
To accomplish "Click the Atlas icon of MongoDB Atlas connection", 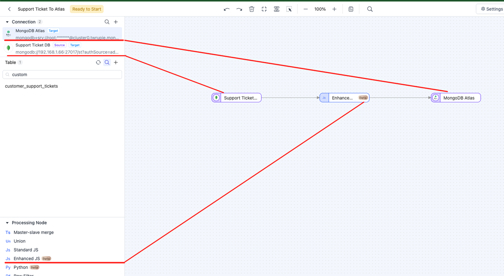I will (8, 33).
